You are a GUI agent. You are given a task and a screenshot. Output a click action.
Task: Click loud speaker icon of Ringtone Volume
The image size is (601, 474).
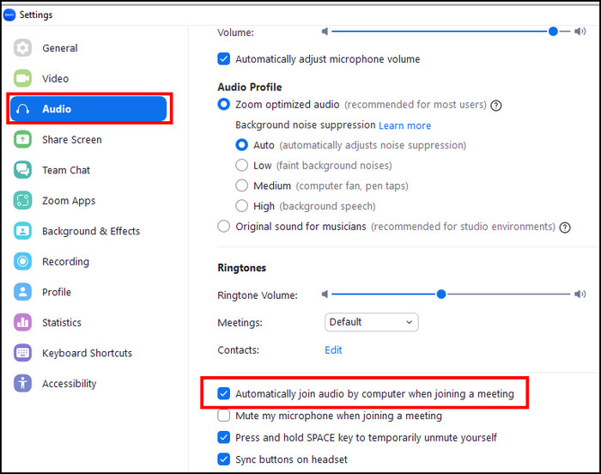pos(580,295)
